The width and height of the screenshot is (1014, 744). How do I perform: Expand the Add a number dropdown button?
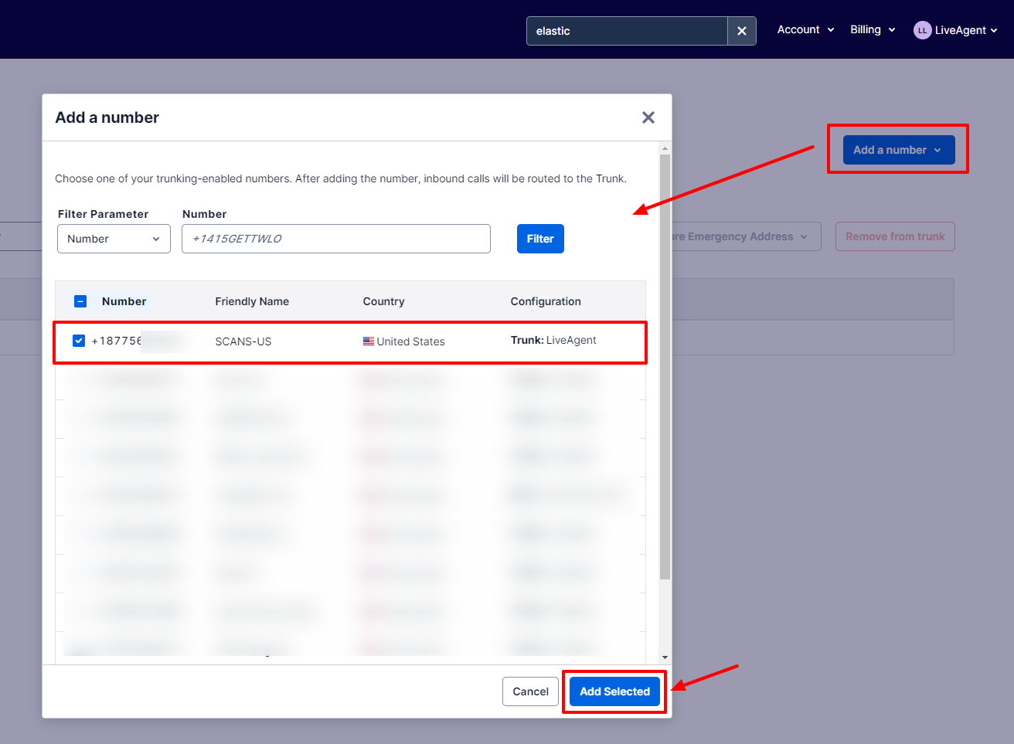point(898,150)
